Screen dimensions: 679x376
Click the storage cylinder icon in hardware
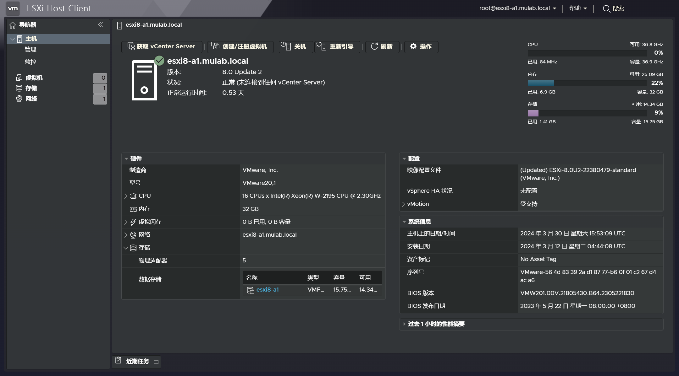(x=133, y=248)
